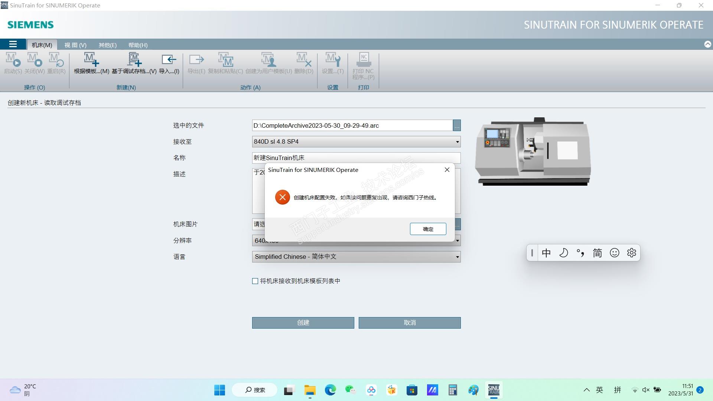Click the 取消 cancel button

click(x=409, y=323)
